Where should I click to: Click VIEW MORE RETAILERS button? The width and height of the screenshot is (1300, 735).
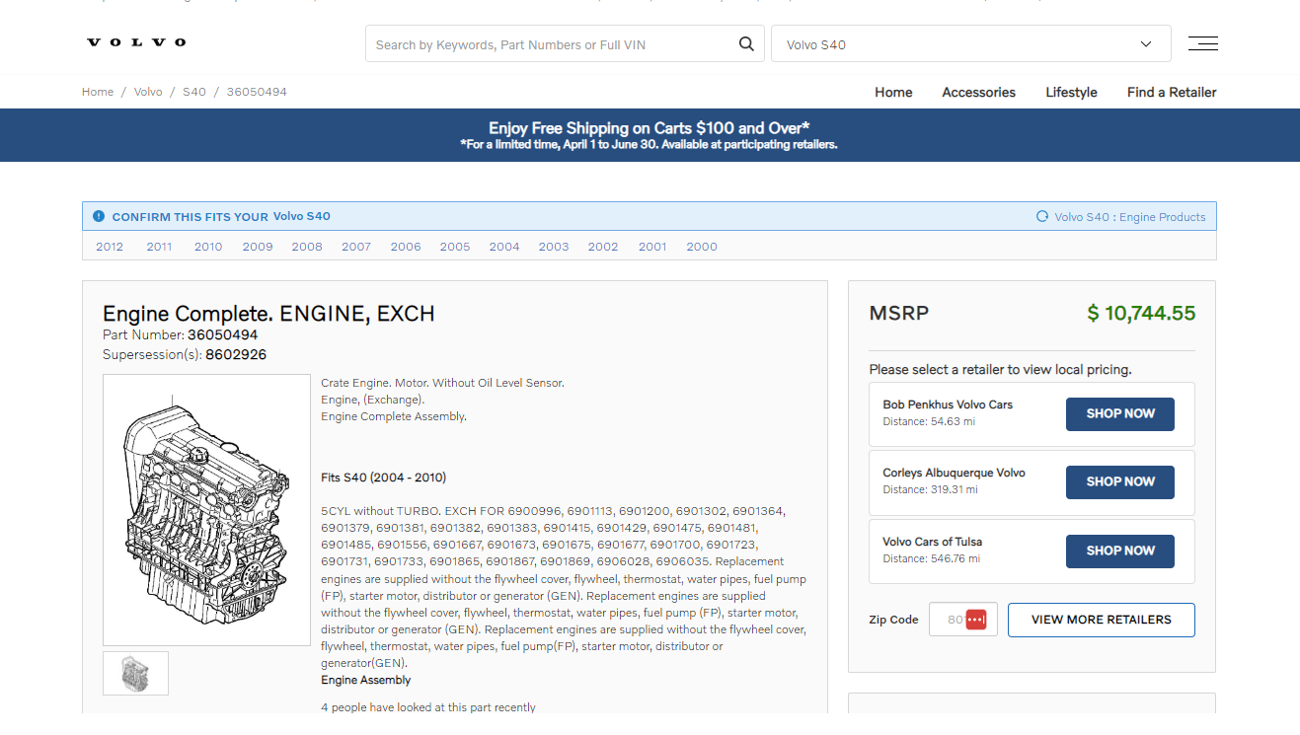[1102, 620]
